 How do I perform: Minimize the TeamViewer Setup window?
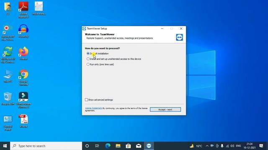point(162,29)
